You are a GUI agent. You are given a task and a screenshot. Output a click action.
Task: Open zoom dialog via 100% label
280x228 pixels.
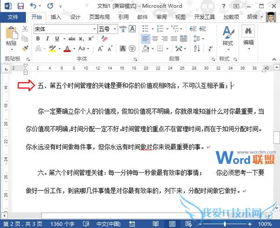pos(265,224)
